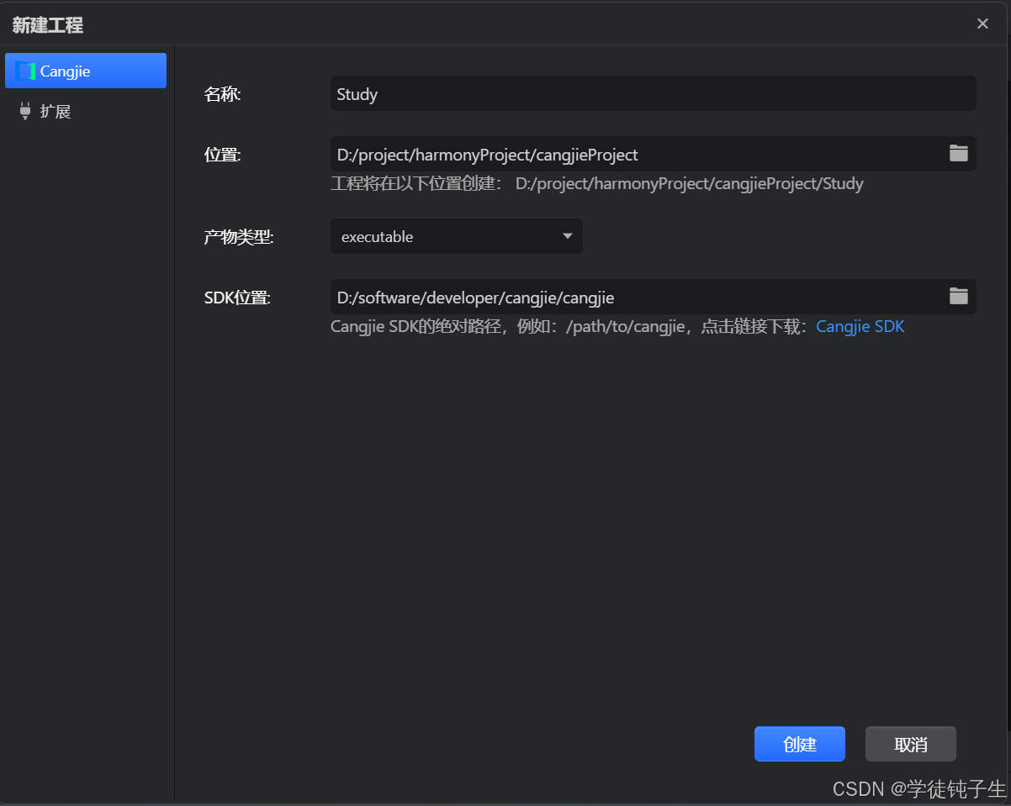Click the 名称: label
The width and height of the screenshot is (1011, 806).
(222, 94)
